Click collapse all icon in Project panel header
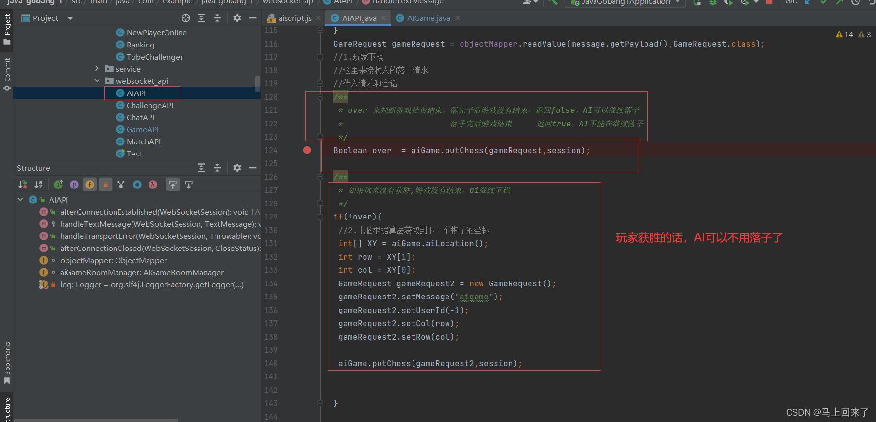This screenshot has width=876, height=422. point(217,18)
